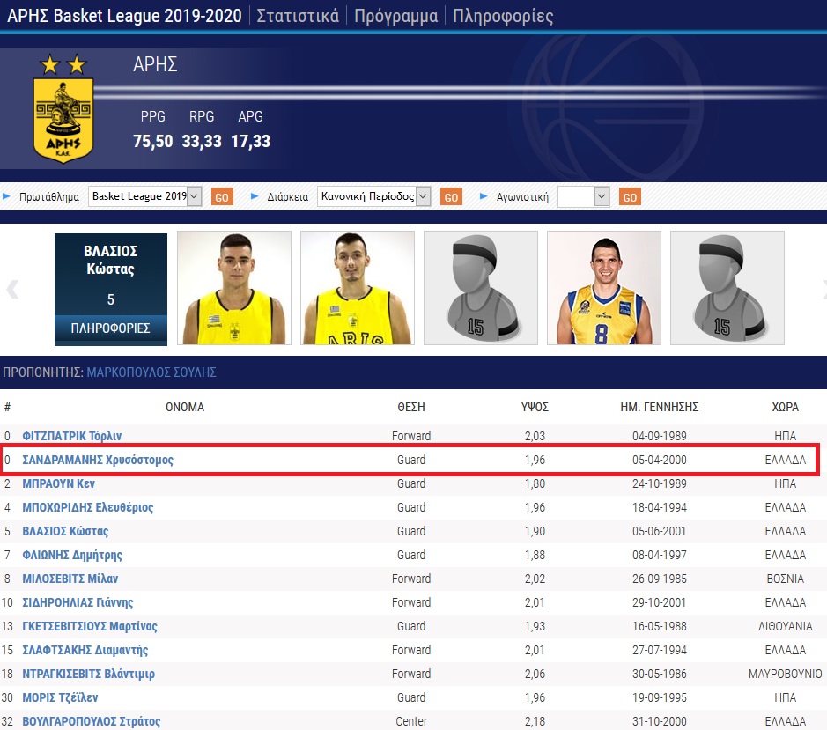Click GO next to Αγωνιστική dropdown
The width and height of the screenshot is (827, 730).
[630, 197]
